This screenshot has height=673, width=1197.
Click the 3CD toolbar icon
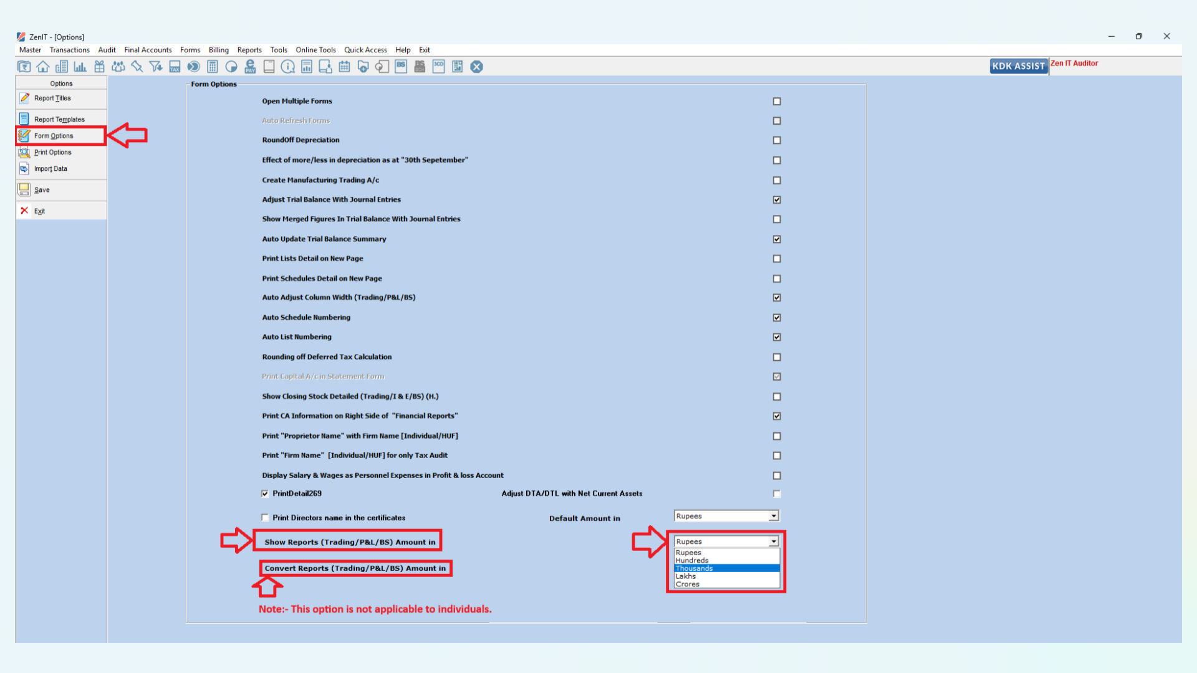pos(438,67)
